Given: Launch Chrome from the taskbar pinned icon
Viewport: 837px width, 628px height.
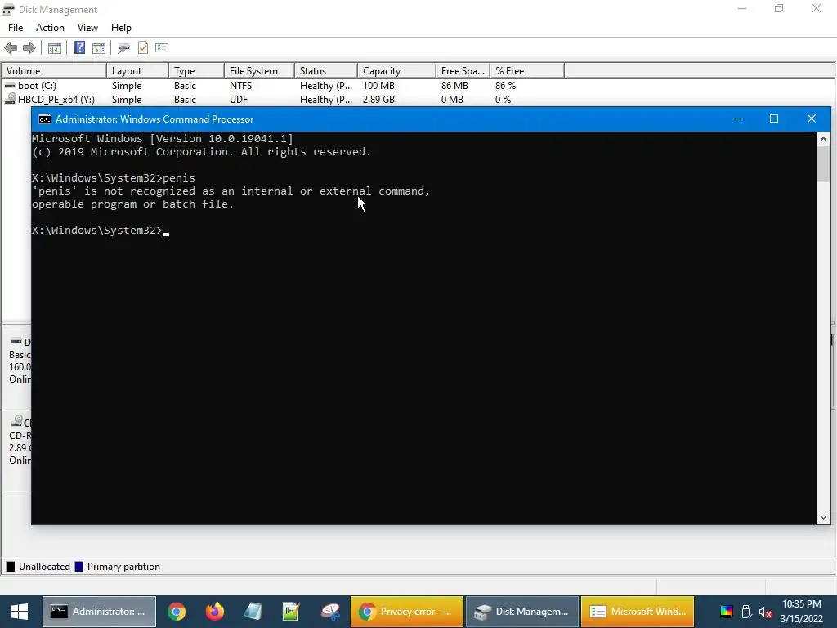Looking at the screenshot, I should 177,612.
